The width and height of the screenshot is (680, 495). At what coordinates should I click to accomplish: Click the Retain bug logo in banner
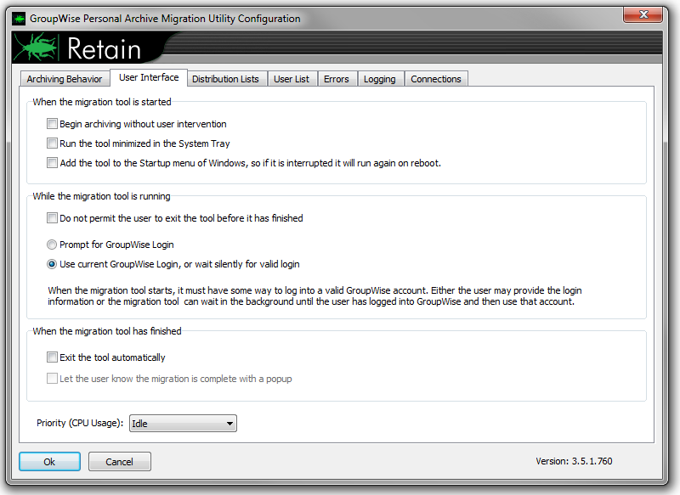(x=36, y=48)
